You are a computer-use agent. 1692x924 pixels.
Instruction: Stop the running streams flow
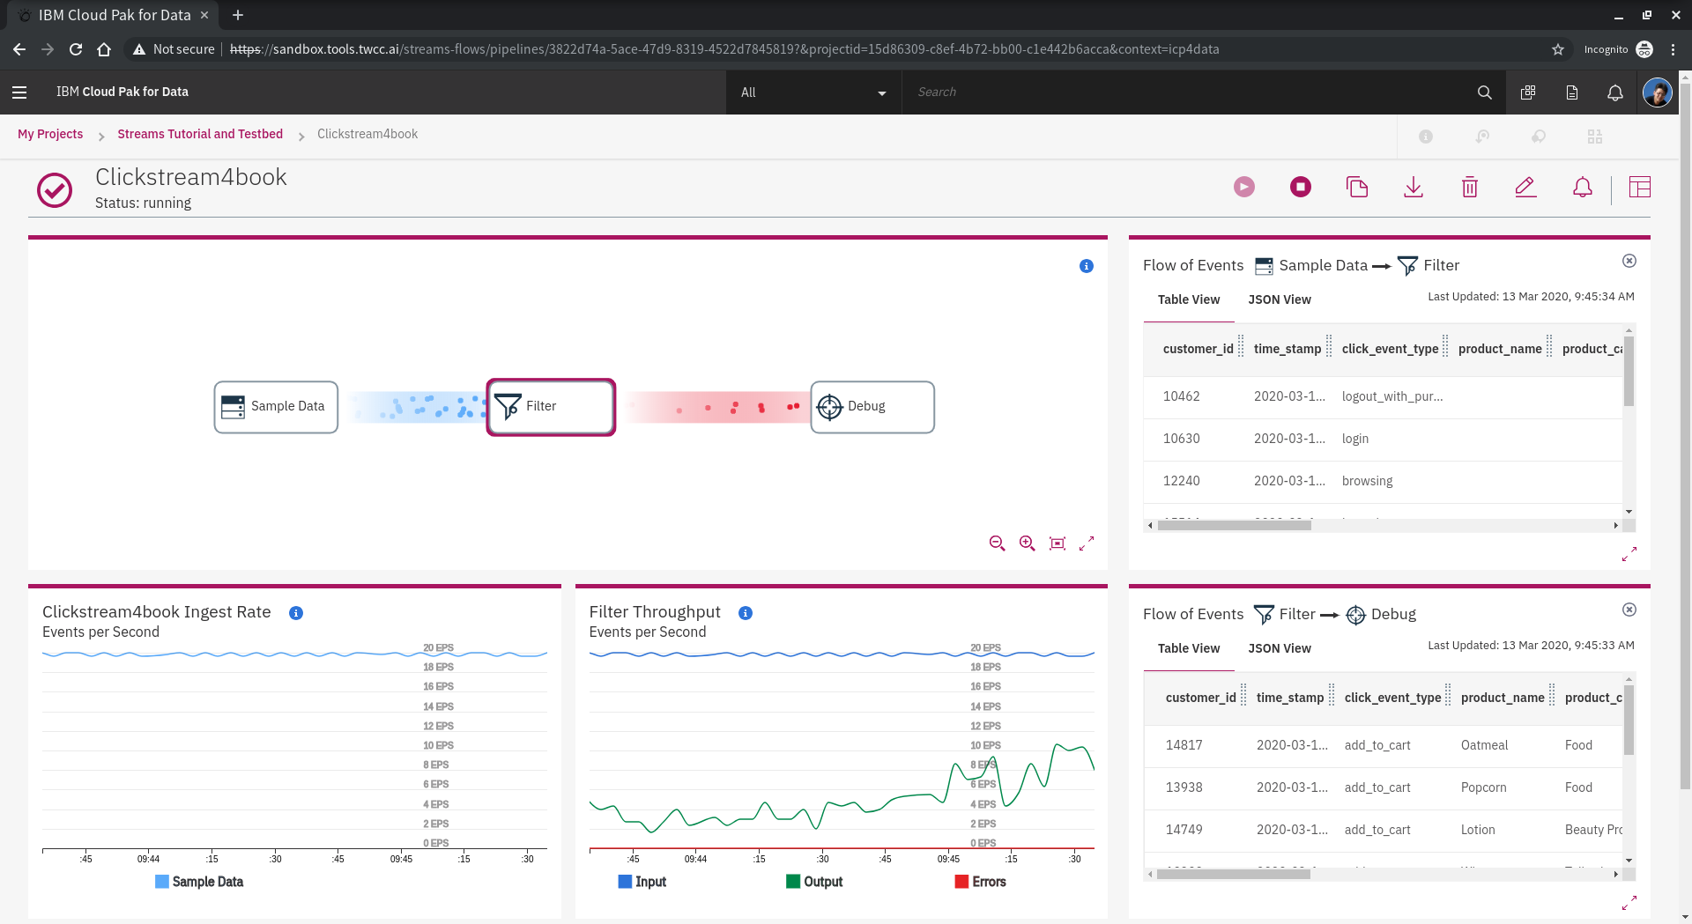coord(1300,187)
